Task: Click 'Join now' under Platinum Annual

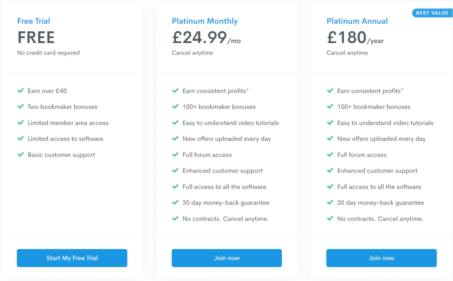Action: 381,258
